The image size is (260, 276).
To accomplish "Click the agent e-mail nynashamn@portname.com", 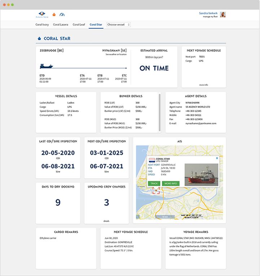I will click(x=201, y=123).
